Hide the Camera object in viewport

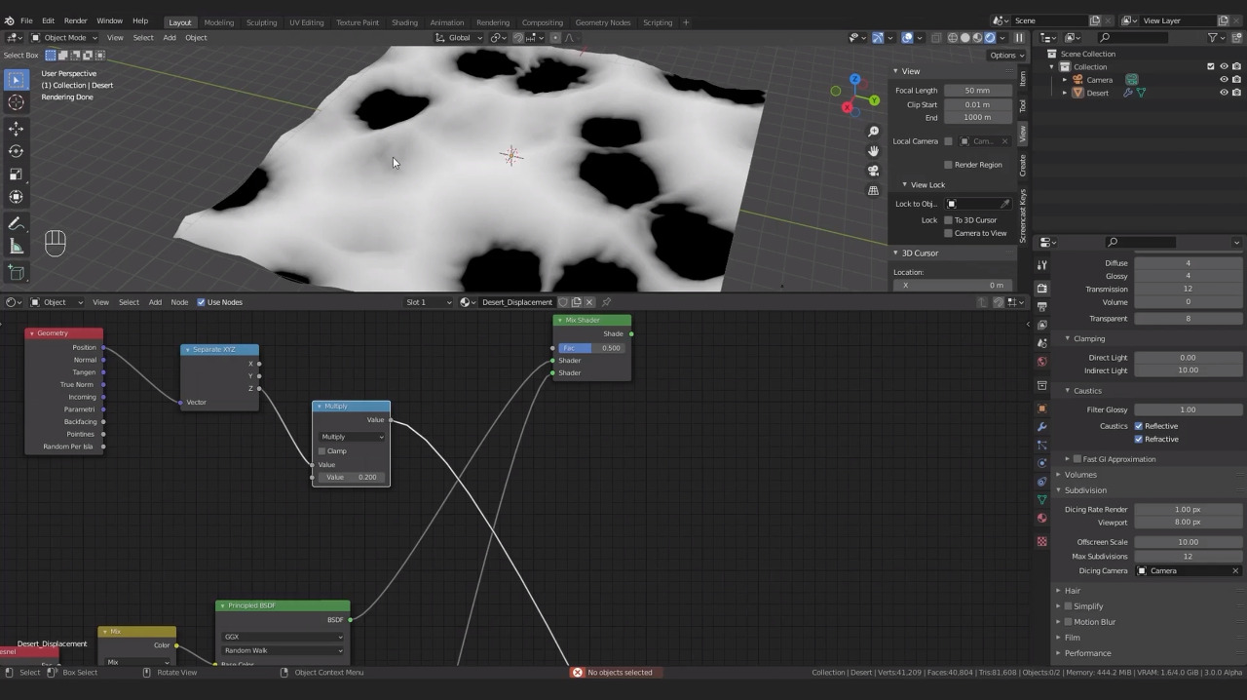(x=1224, y=80)
